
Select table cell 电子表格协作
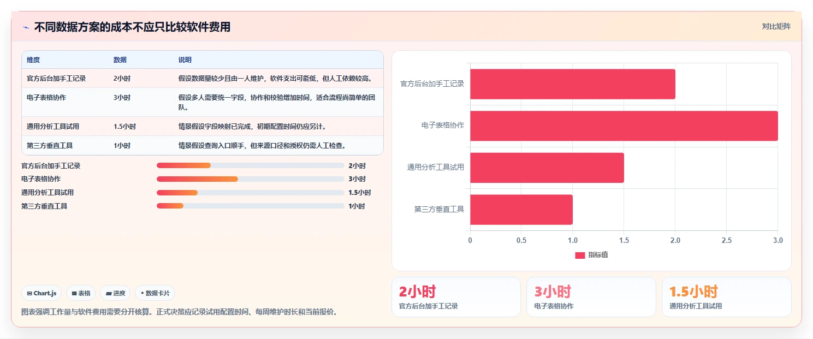click(x=46, y=98)
